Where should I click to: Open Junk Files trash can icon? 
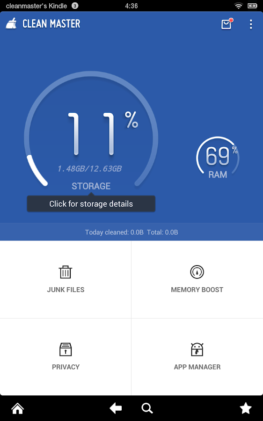click(66, 272)
